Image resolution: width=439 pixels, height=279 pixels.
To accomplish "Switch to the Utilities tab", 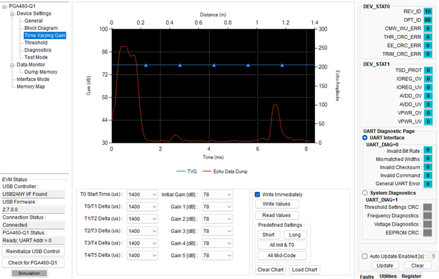I will (388, 276).
